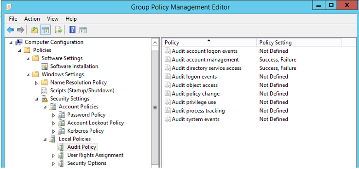Viewport: 359px width, 169px height.
Task: Select Audit object access policy
Action: 195,85
